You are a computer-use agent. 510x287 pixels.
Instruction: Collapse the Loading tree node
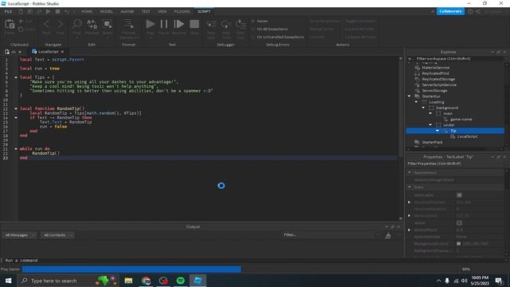416,102
